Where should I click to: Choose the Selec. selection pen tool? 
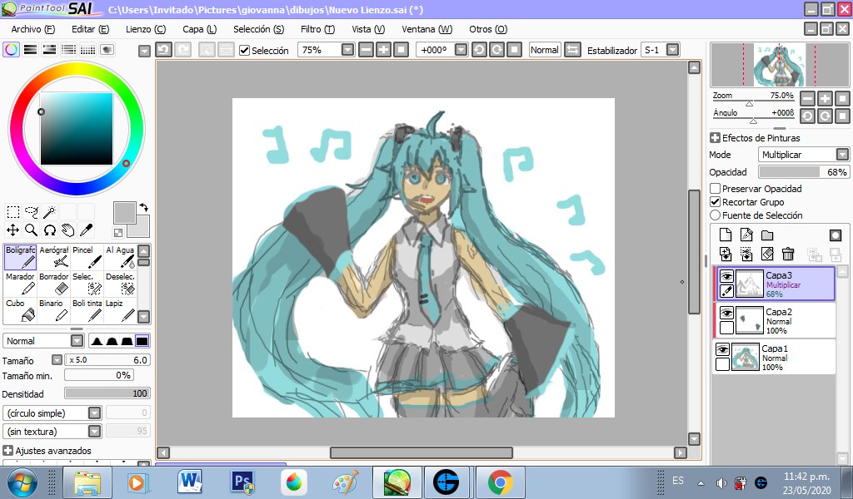click(87, 284)
